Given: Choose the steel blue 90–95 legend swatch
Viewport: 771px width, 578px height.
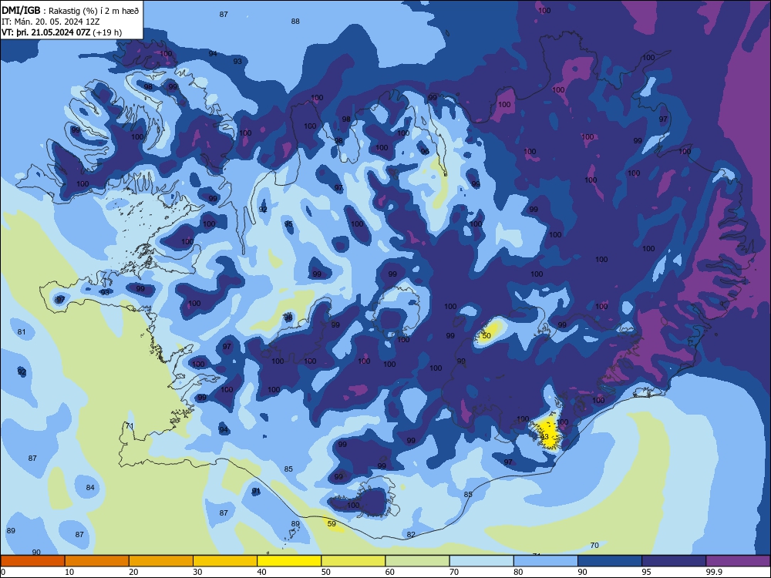Looking at the screenshot, I should point(610,561).
